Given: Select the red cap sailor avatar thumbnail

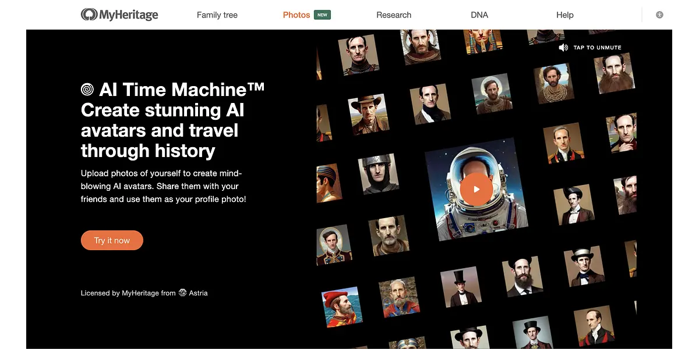Looking at the screenshot, I should pyautogui.click(x=341, y=306).
